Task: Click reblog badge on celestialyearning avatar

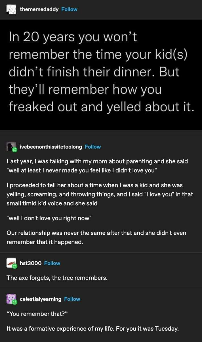Action: click(x=15, y=302)
